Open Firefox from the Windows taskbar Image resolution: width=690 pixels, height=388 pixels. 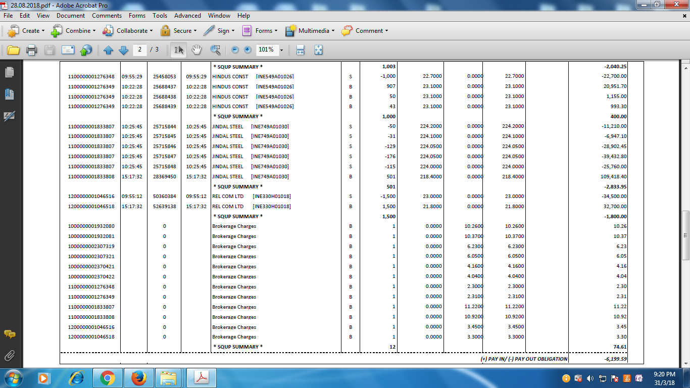pos(138,378)
